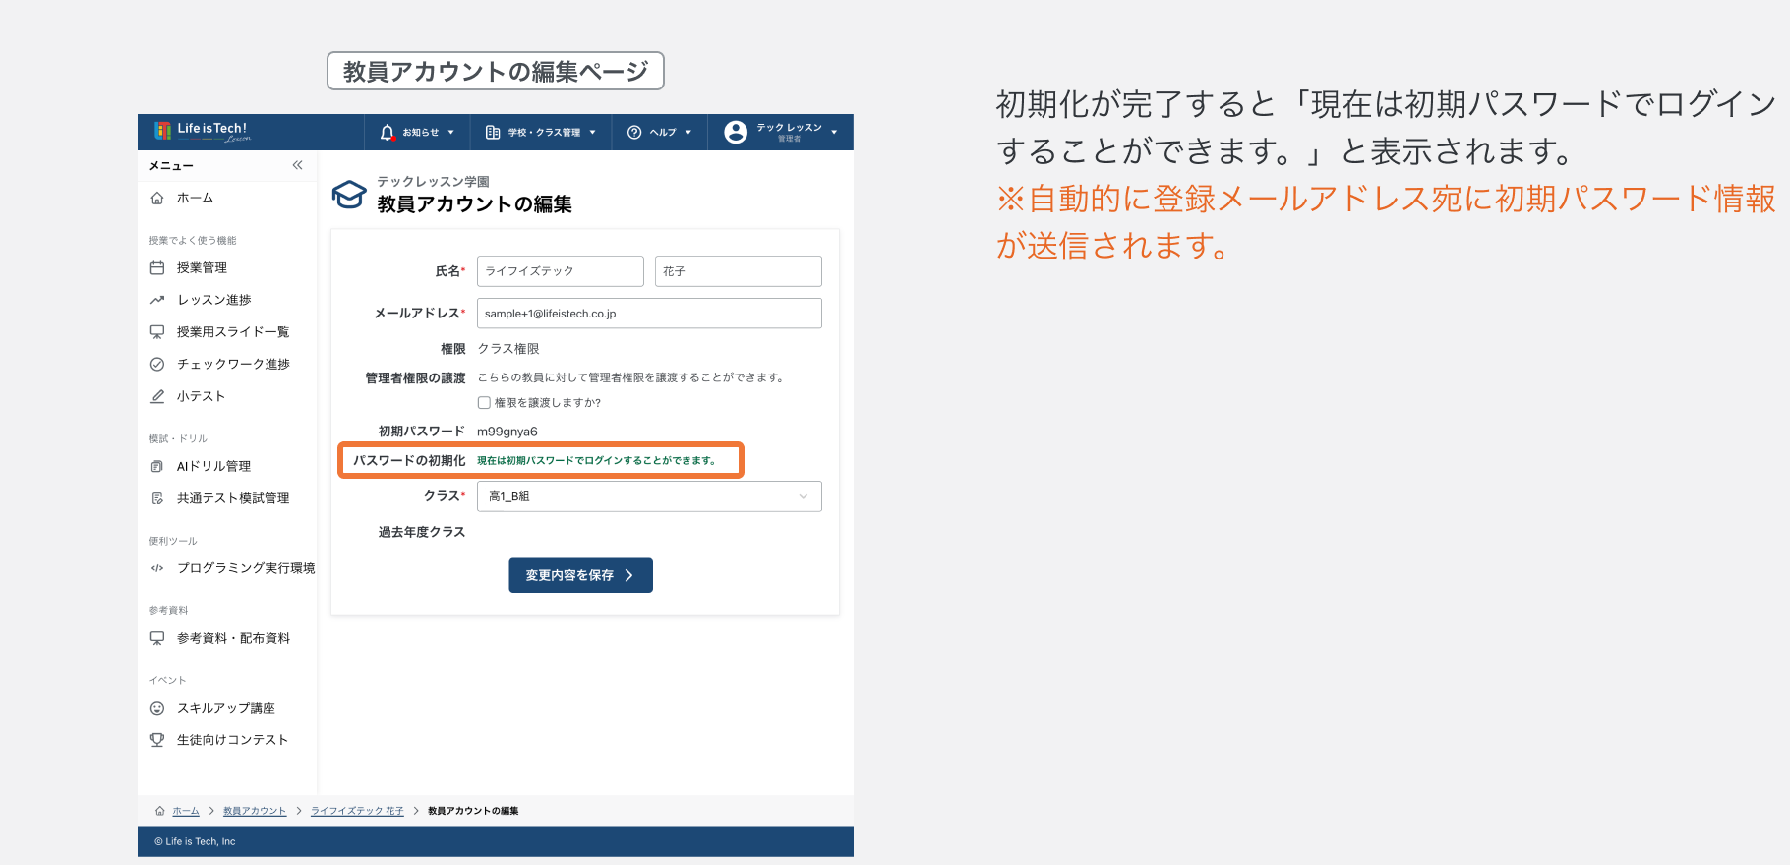The image size is (1790, 865).
Task: Click the © Life is Tech, Inc footer text
Action: (x=195, y=841)
